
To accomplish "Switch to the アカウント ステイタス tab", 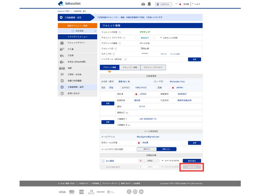I will 152,67.
